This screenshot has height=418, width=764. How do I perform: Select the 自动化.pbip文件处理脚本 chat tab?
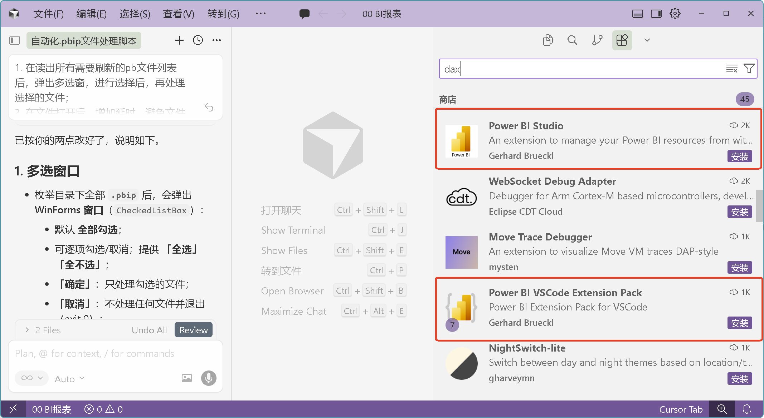click(x=84, y=40)
